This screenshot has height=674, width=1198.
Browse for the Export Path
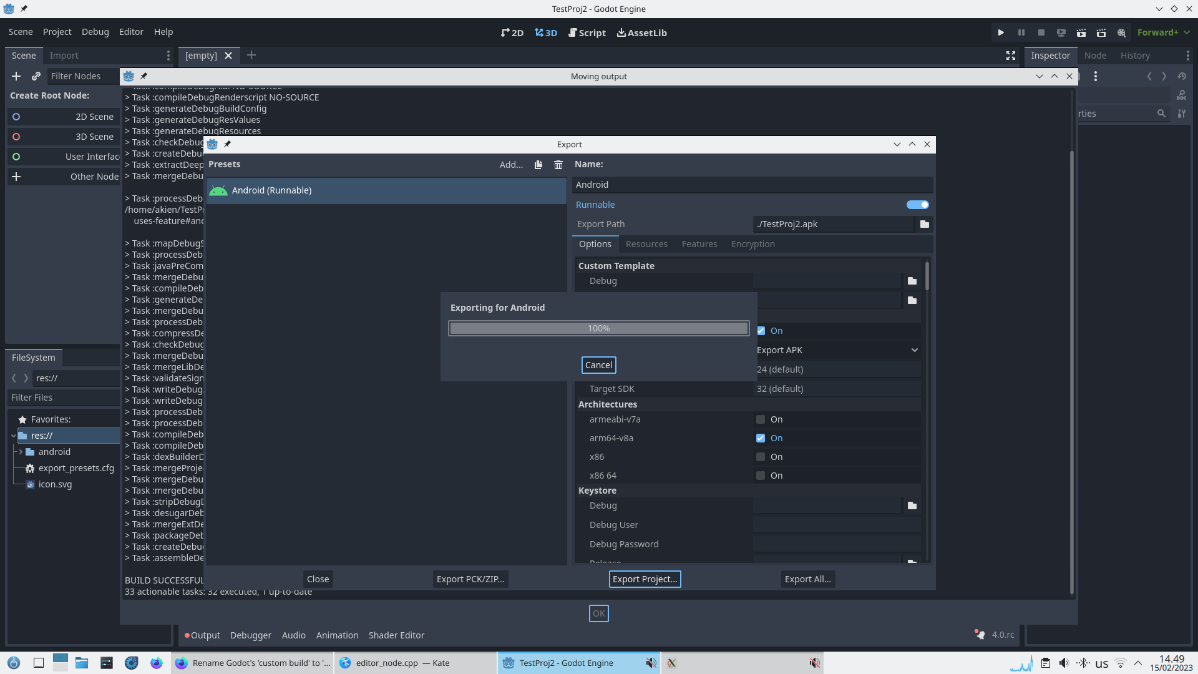pyautogui.click(x=925, y=224)
